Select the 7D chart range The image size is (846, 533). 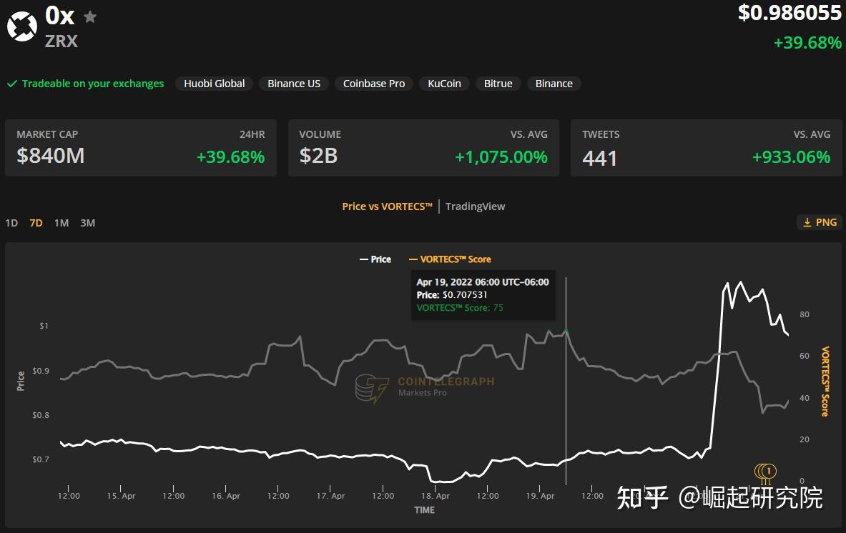(36, 223)
